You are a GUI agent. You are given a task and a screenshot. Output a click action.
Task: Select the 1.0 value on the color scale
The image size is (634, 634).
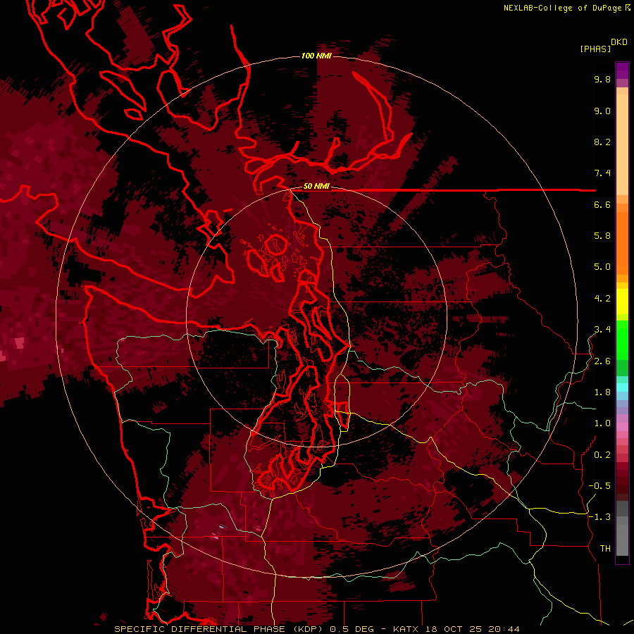click(602, 423)
